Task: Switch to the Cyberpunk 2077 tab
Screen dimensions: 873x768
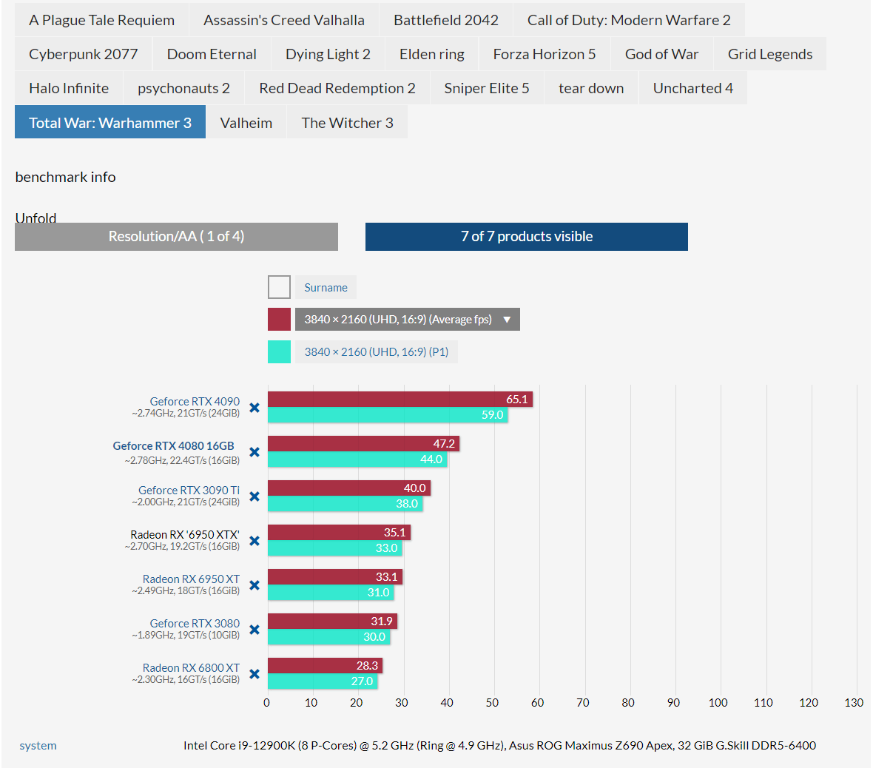Action: pyautogui.click(x=84, y=54)
